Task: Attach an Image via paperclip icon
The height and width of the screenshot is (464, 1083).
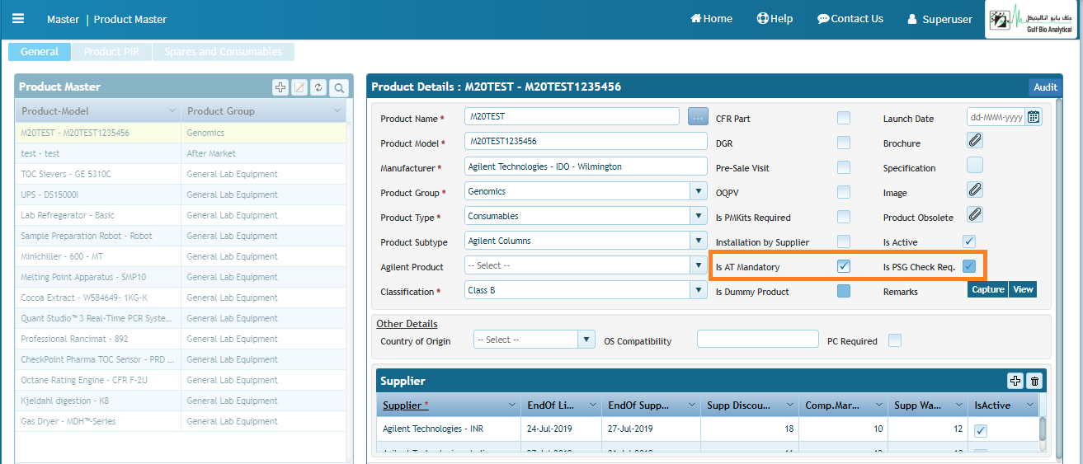Action: pos(975,190)
